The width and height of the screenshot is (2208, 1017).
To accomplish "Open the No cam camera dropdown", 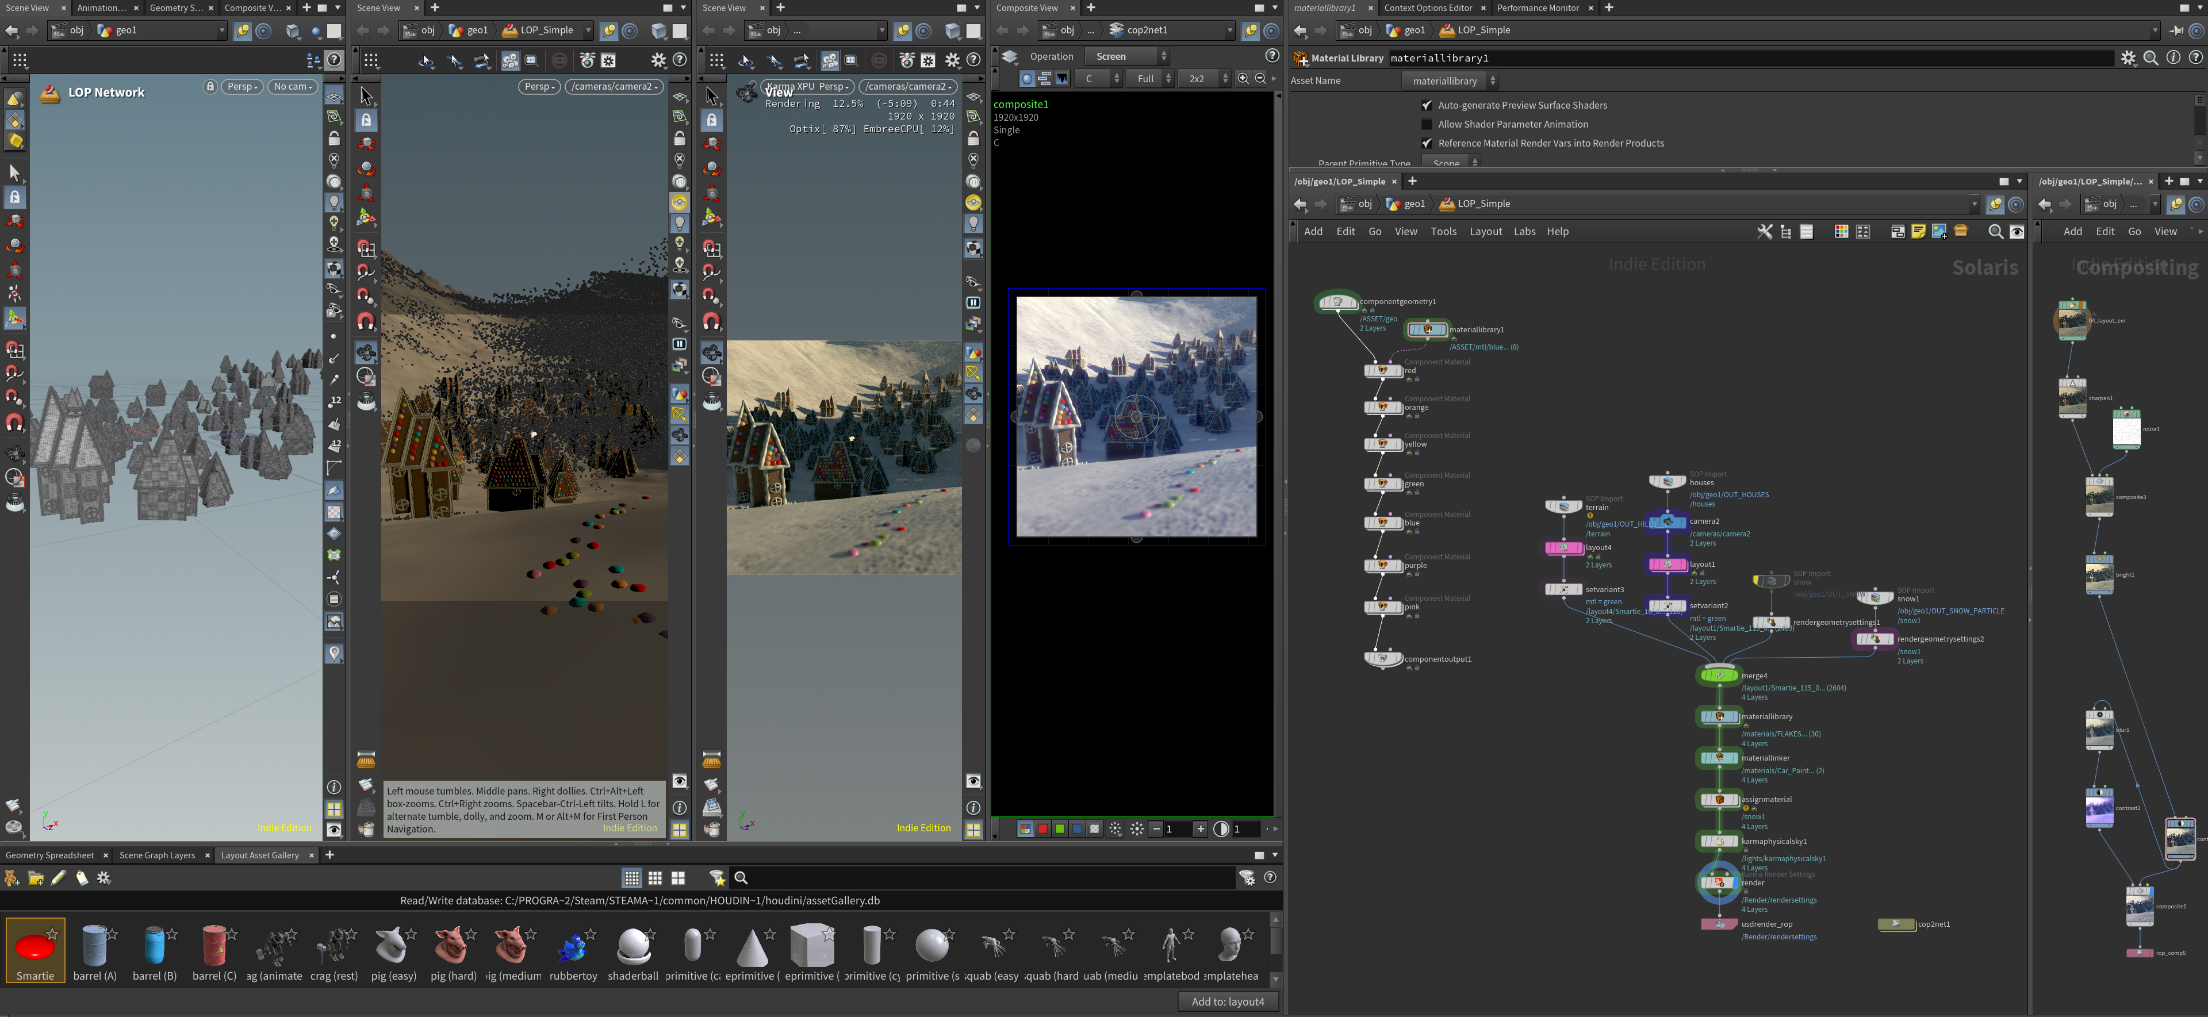I will pyautogui.click(x=293, y=87).
